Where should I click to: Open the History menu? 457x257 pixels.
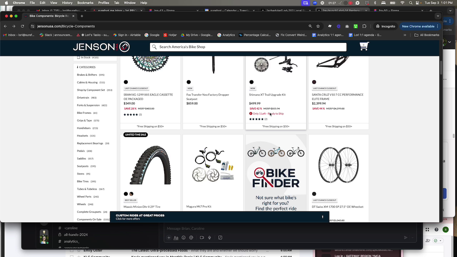pyautogui.click(x=67, y=3)
